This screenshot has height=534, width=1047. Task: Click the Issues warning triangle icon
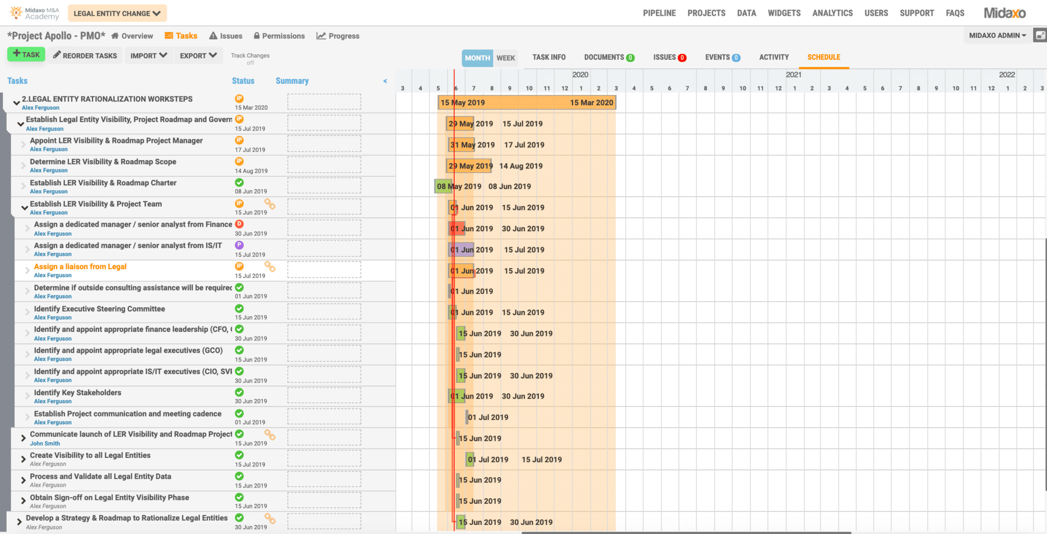point(213,36)
